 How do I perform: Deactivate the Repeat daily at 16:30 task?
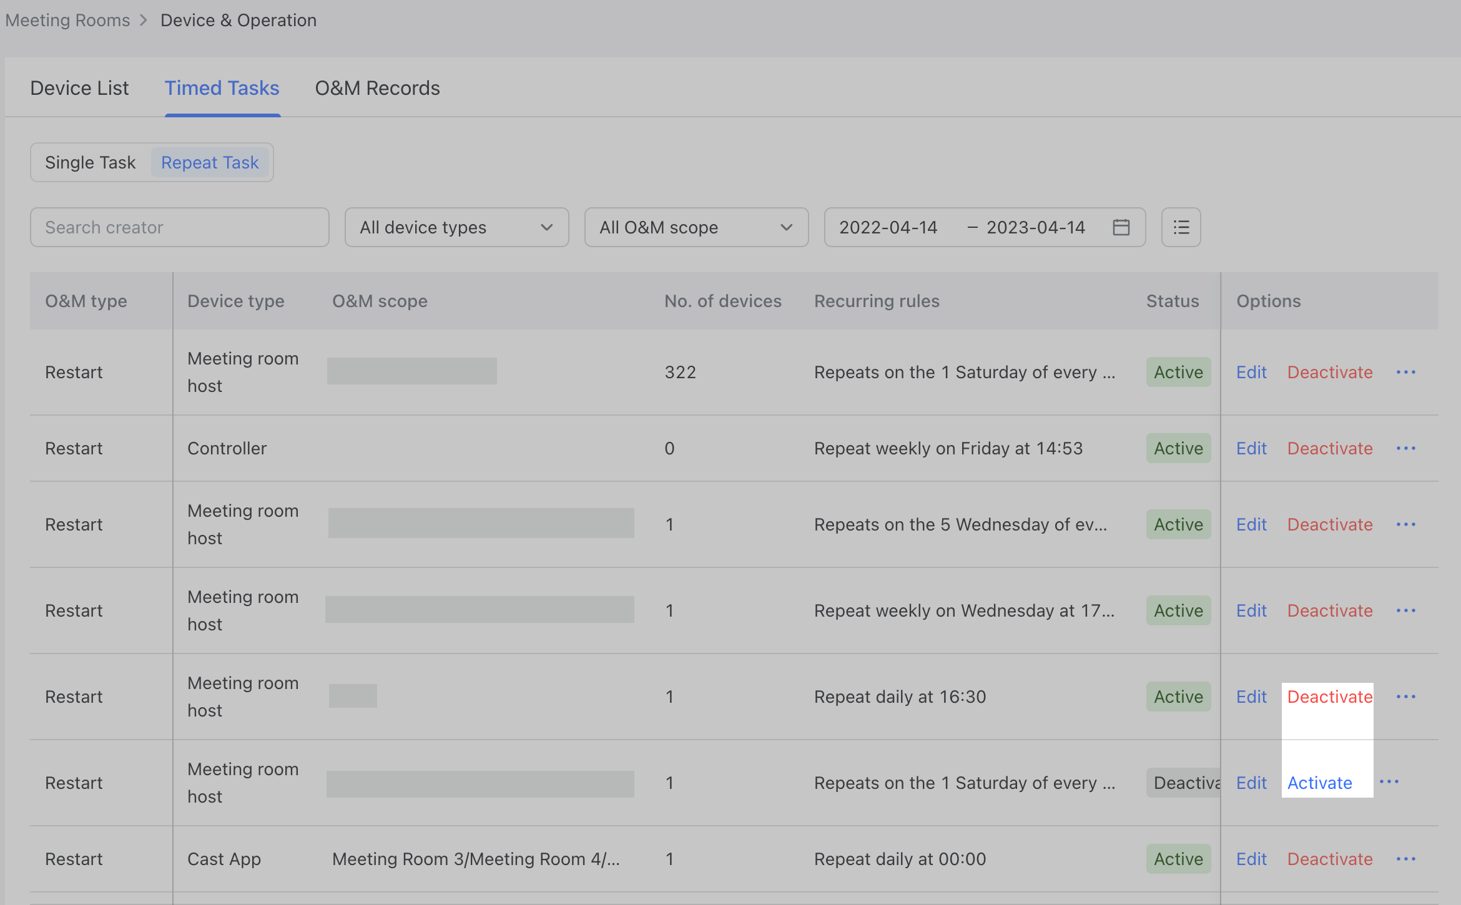[1329, 697]
